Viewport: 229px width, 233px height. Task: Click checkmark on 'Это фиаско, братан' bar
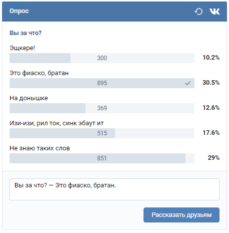pos(187,83)
